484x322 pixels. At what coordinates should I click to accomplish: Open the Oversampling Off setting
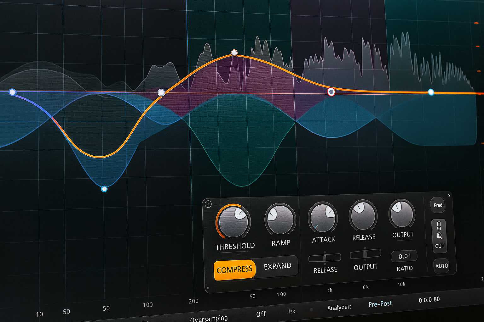coord(261,314)
